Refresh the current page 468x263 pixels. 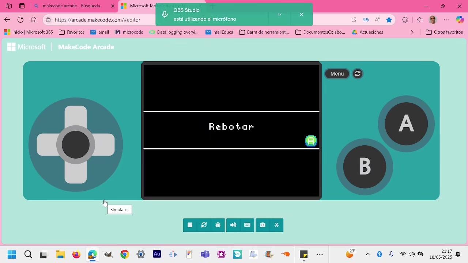[20, 20]
